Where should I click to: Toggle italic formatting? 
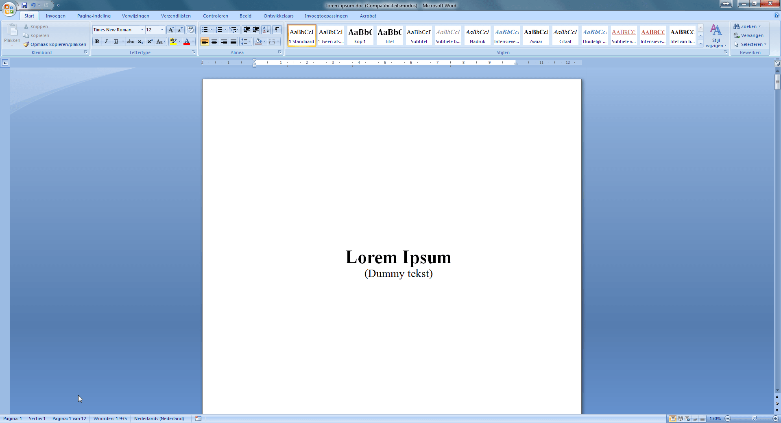106,41
